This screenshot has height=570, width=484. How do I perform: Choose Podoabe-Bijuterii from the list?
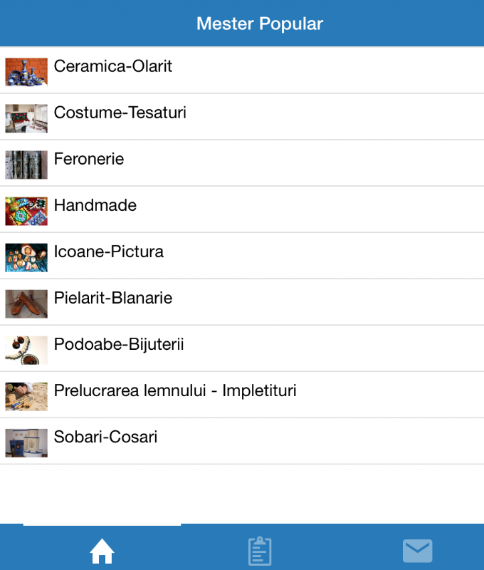(242, 348)
